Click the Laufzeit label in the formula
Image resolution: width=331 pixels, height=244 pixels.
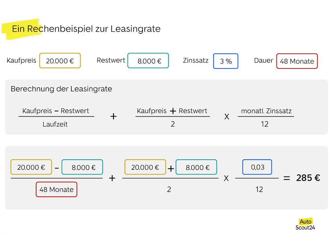pos(55,124)
